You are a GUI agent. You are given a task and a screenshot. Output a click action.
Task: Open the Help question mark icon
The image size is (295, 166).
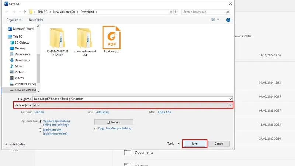(x=228, y=20)
